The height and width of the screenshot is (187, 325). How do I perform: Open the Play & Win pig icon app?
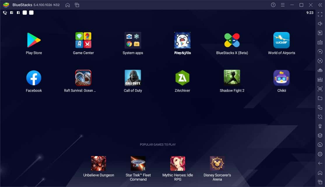tap(182, 40)
